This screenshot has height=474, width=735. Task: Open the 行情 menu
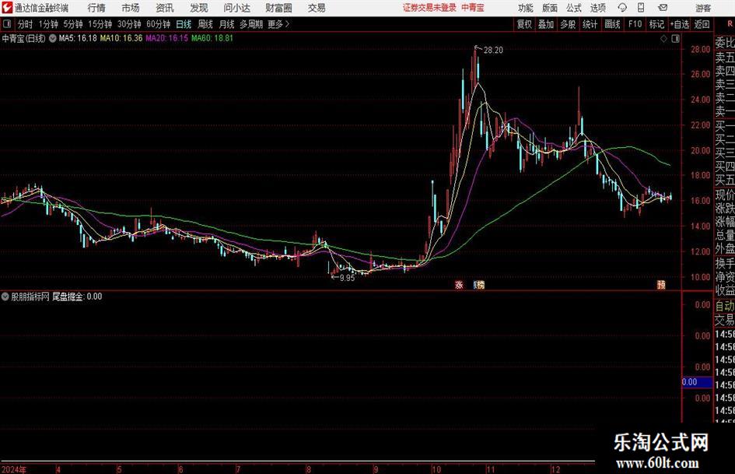(x=96, y=8)
